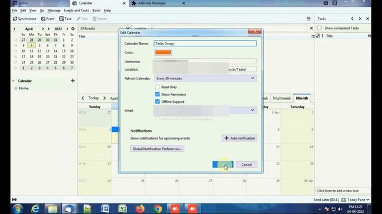Click the Windows Start button
This screenshot has height=214, width=382.
[18, 209]
